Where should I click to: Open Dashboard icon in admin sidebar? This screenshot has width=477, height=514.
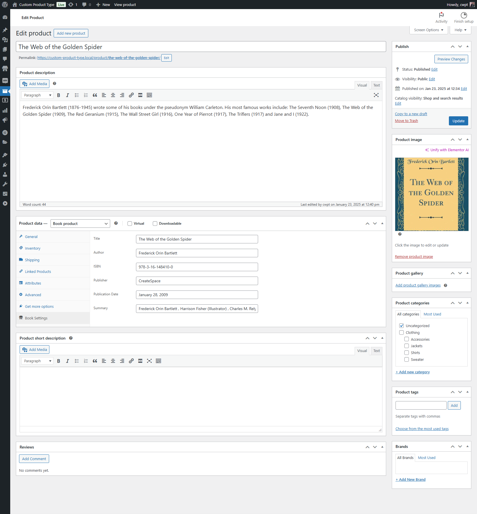click(x=5, y=17)
